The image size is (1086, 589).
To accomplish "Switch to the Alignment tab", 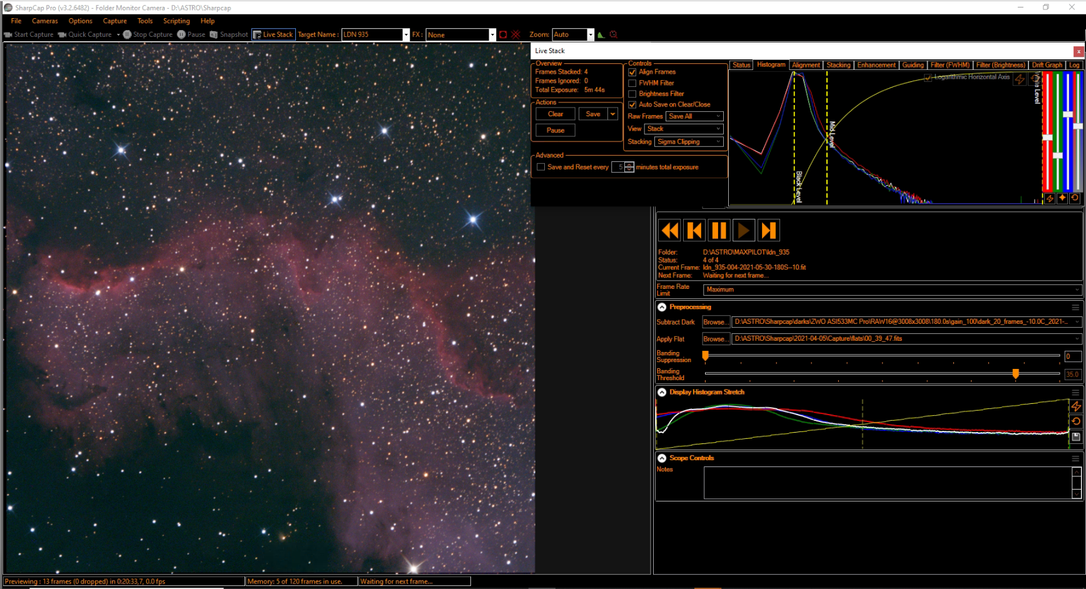I will click(806, 65).
